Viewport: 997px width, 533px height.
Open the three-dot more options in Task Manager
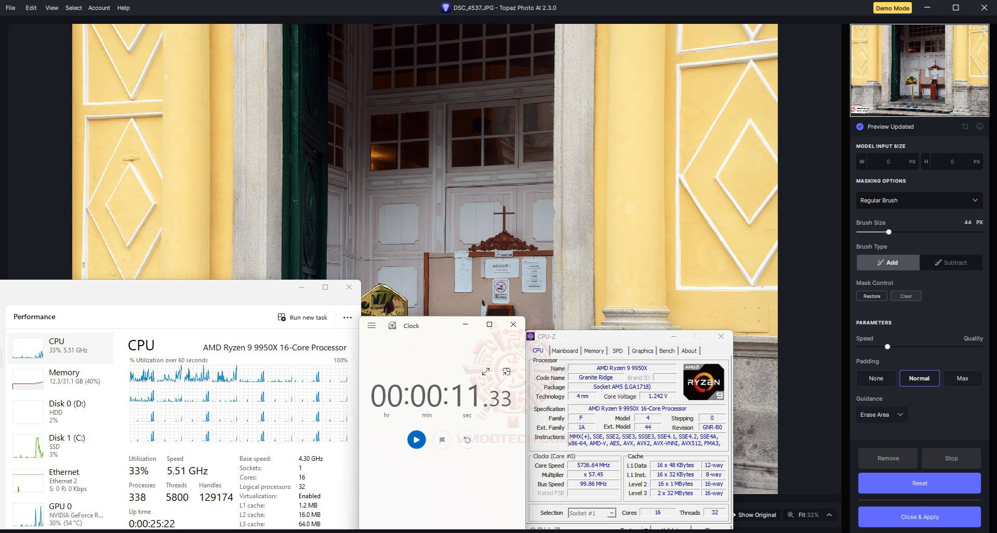click(348, 317)
